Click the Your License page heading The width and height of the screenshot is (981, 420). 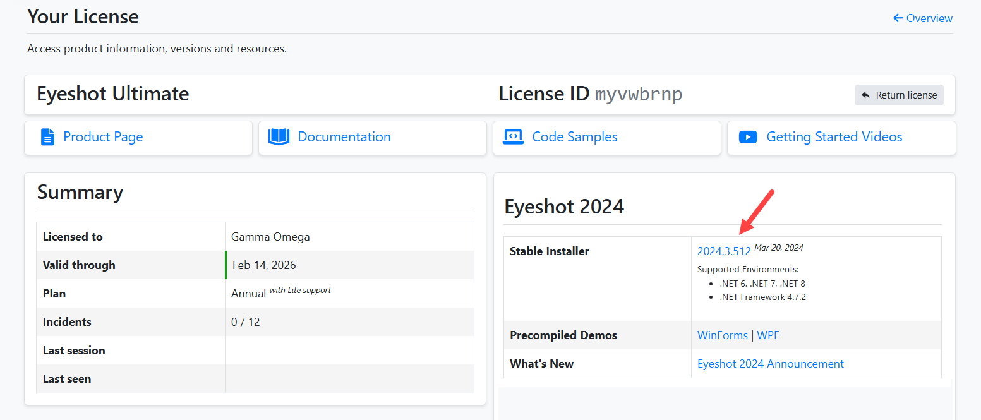[x=83, y=16]
